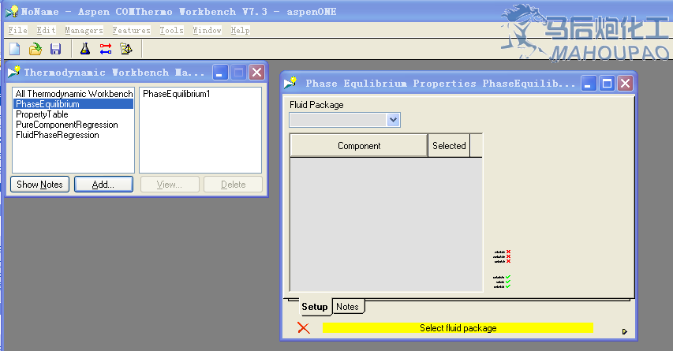Minimize the Thermodynamic Workbench Manager window
673x351 pixels.
[x=220, y=73]
